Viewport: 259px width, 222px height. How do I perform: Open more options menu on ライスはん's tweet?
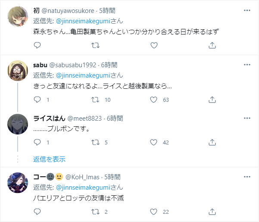tap(247, 118)
